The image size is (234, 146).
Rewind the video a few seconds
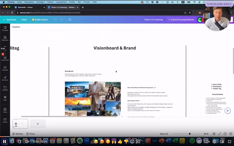(x=12, y=141)
